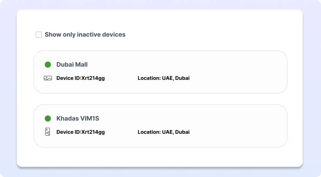Click the active status dot next to the Dubai Mall title

click(48, 64)
